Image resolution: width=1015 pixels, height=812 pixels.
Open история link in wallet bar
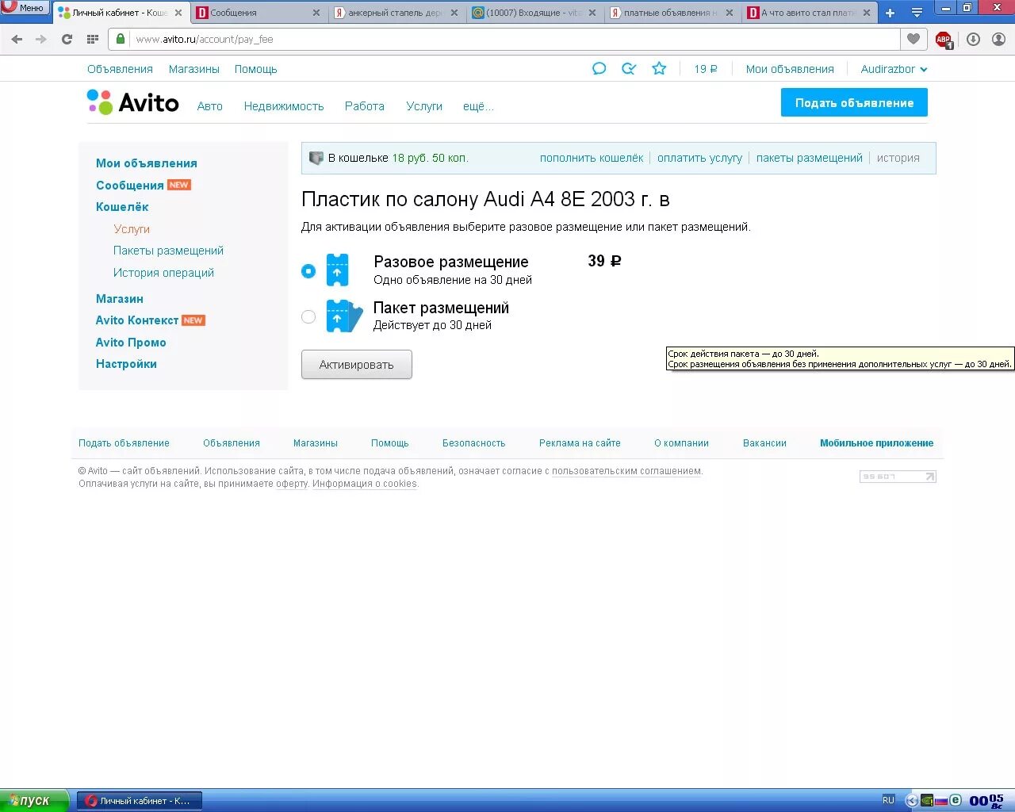click(898, 158)
